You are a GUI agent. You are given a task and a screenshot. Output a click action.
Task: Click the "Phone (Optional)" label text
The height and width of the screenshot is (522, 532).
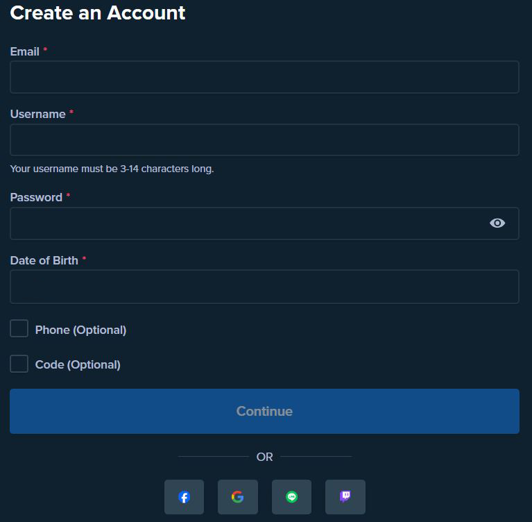point(80,330)
